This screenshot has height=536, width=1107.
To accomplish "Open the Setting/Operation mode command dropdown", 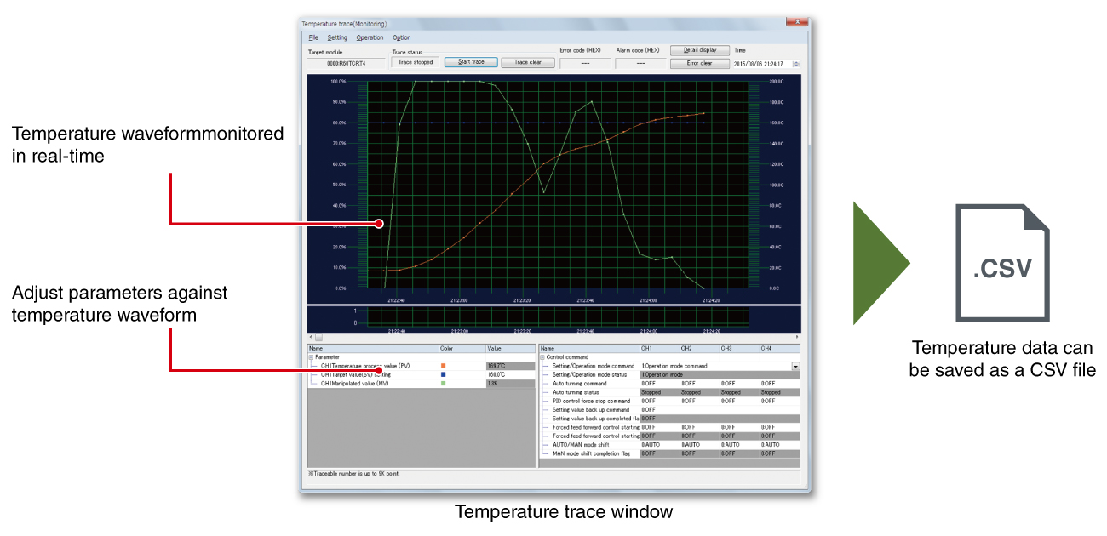I will click(x=796, y=366).
